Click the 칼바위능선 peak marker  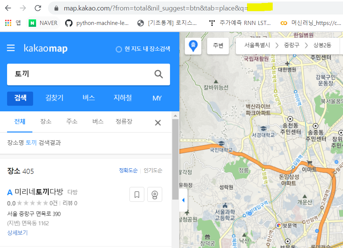point(216,82)
